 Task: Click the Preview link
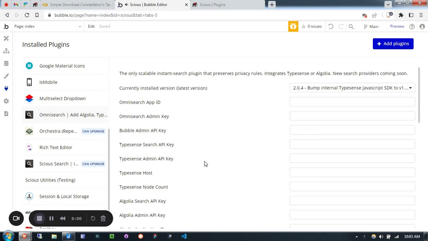397,26
